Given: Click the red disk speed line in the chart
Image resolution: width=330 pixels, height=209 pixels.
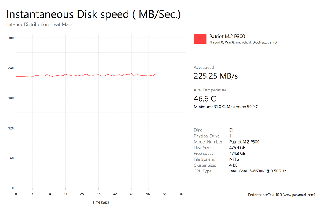Looking at the screenshot, I should coord(84,75).
